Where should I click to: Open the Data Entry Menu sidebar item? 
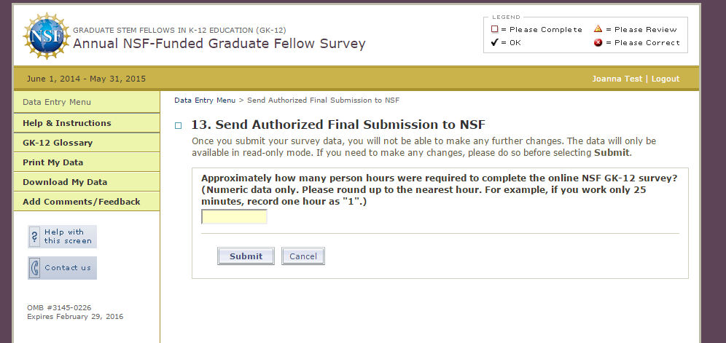[57, 103]
